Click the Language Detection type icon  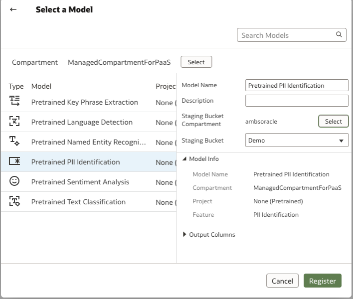tap(15, 122)
